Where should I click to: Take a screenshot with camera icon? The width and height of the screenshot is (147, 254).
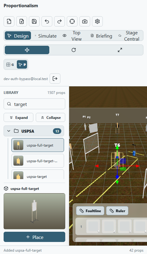[85, 21]
